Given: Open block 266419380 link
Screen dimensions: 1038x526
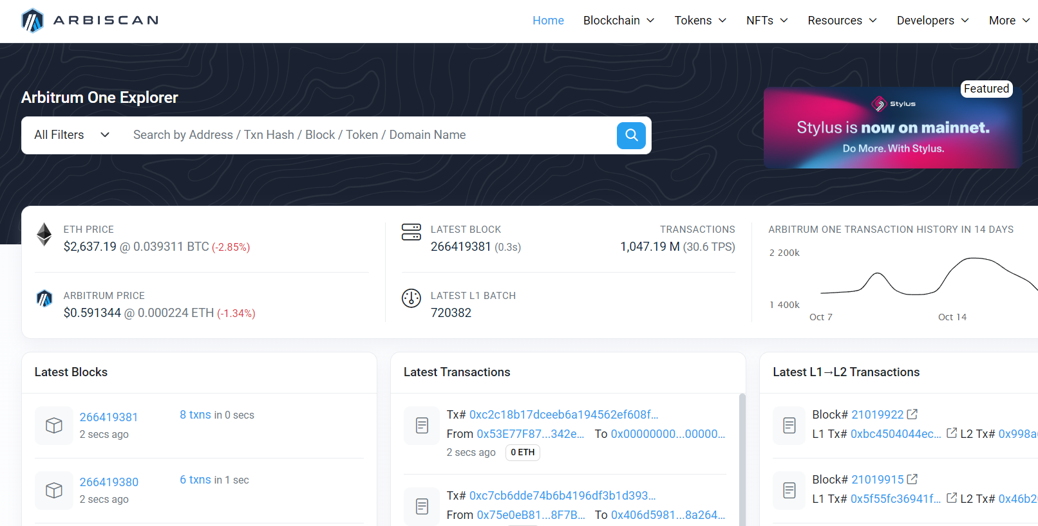Looking at the screenshot, I should click(109, 482).
